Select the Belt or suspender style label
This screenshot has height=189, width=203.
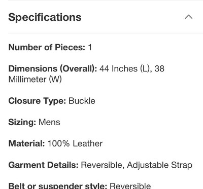58,185
